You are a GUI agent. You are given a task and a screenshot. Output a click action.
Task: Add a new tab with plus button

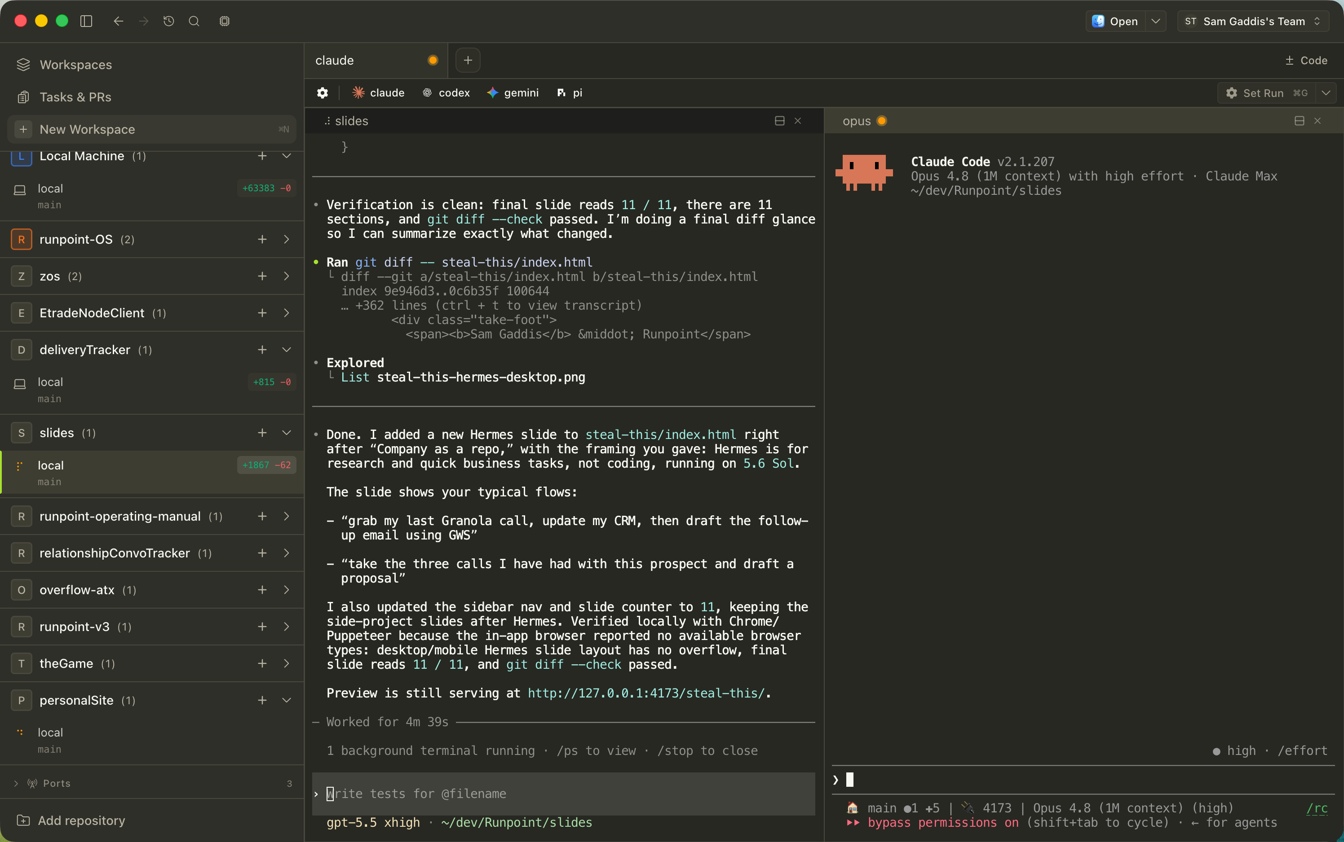pyautogui.click(x=468, y=60)
